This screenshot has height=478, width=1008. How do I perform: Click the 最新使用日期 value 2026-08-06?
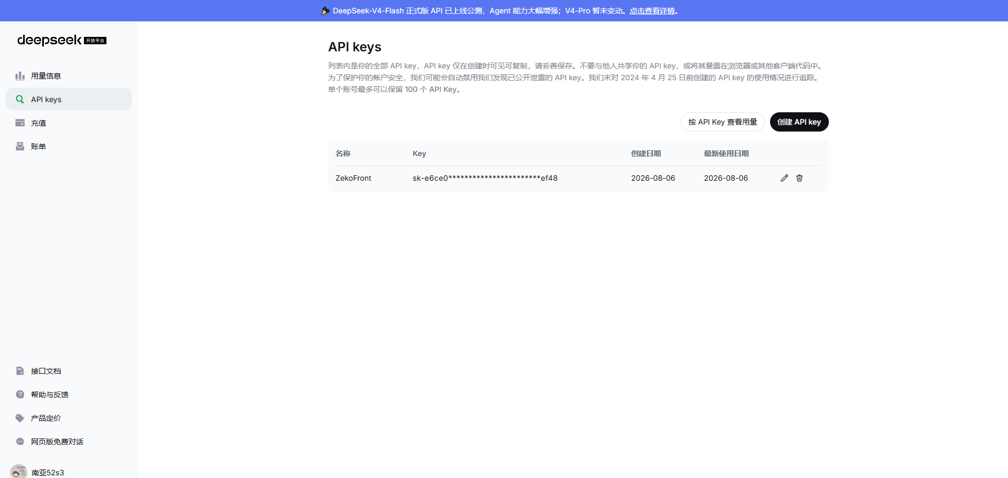(726, 178)
